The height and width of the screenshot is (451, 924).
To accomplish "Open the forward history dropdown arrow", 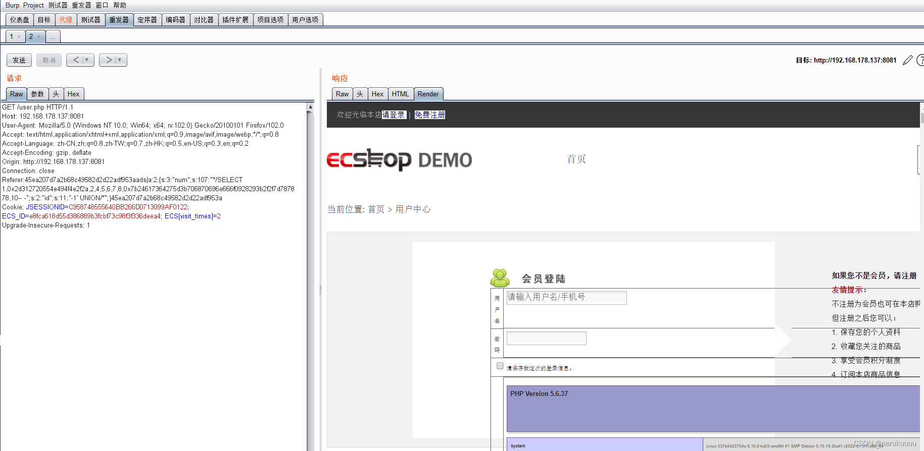I will tap(120, 60).
